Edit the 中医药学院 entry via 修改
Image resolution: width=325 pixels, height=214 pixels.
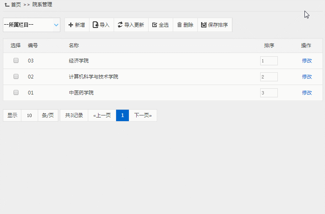point(307,93)
